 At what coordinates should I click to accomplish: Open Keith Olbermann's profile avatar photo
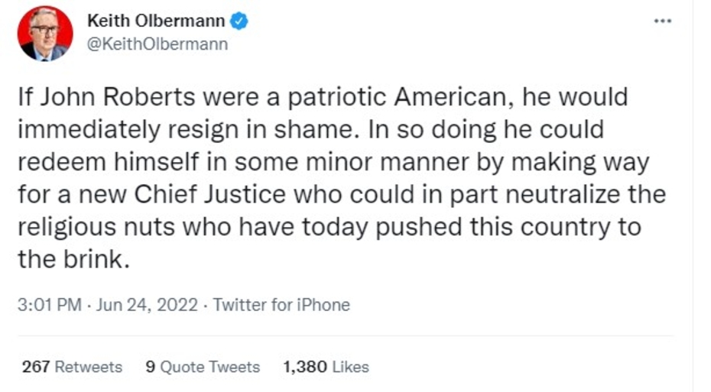(46, 34)
